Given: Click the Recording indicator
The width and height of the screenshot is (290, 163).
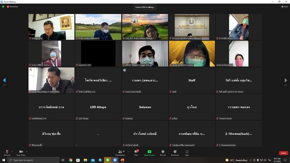Looking at the screenshot, I should (x=12, y=7).
